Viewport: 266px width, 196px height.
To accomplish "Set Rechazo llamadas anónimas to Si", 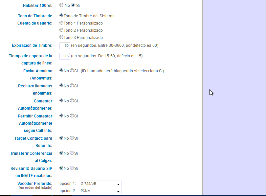I will pyautogui.click(x=72, y=86).
